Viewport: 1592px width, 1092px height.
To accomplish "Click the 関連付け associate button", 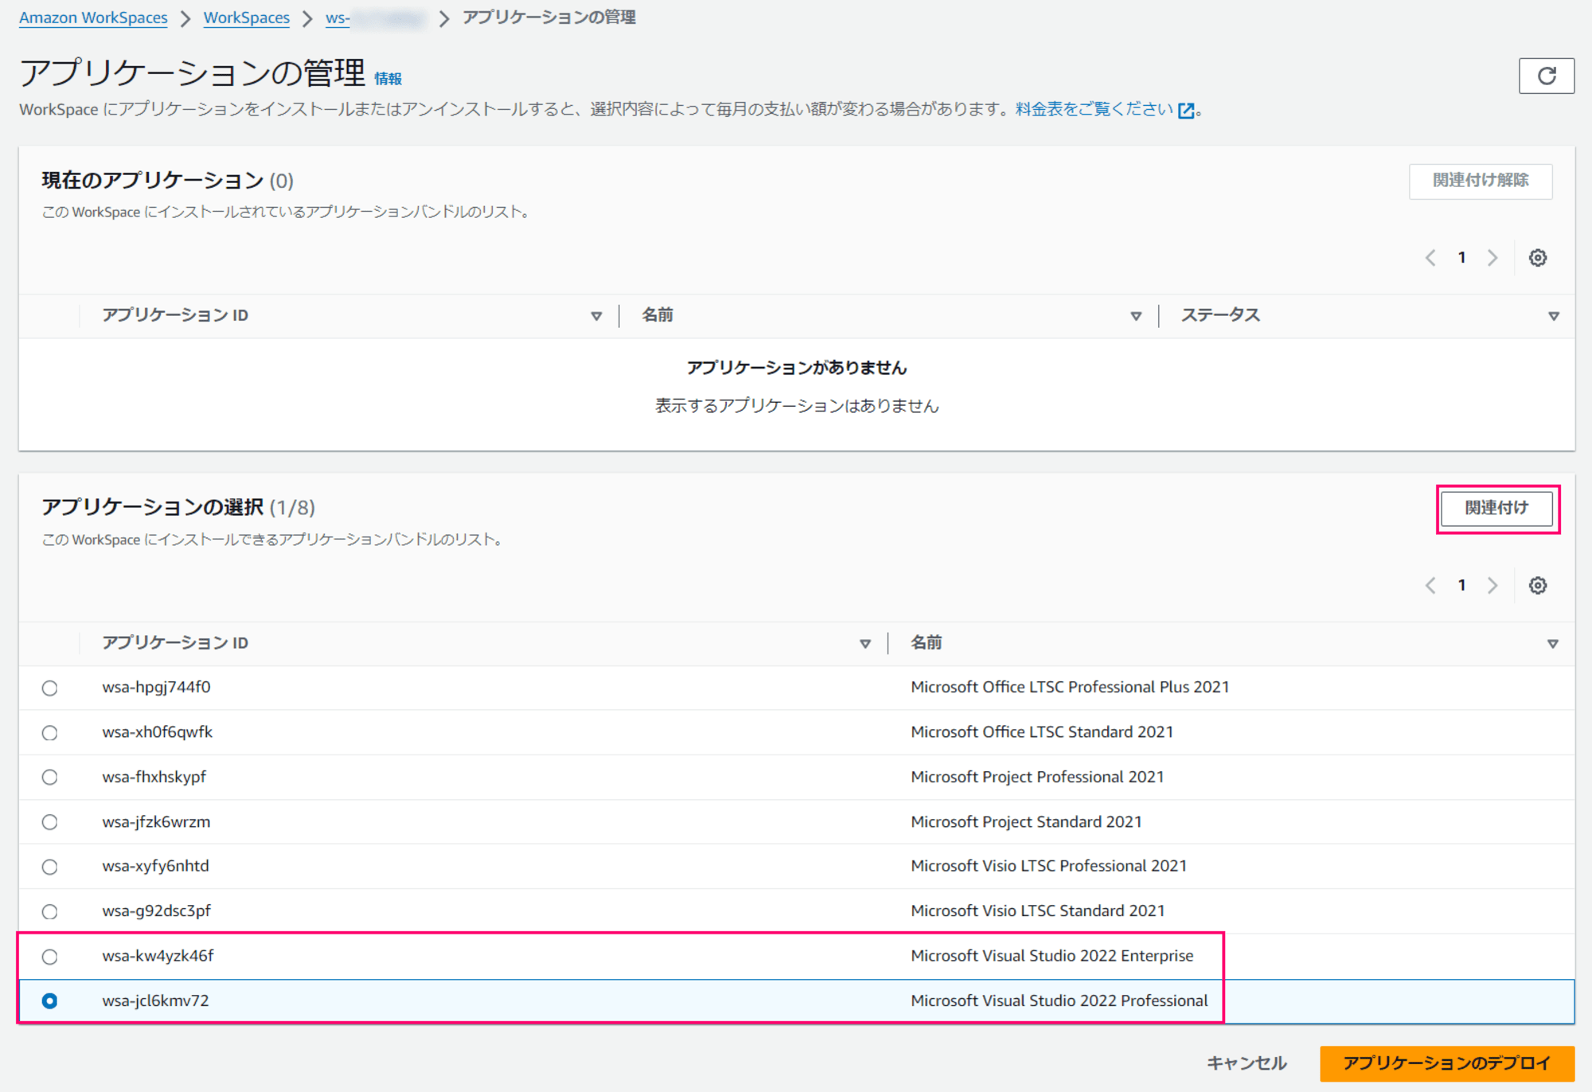I will coord(1497,508).
